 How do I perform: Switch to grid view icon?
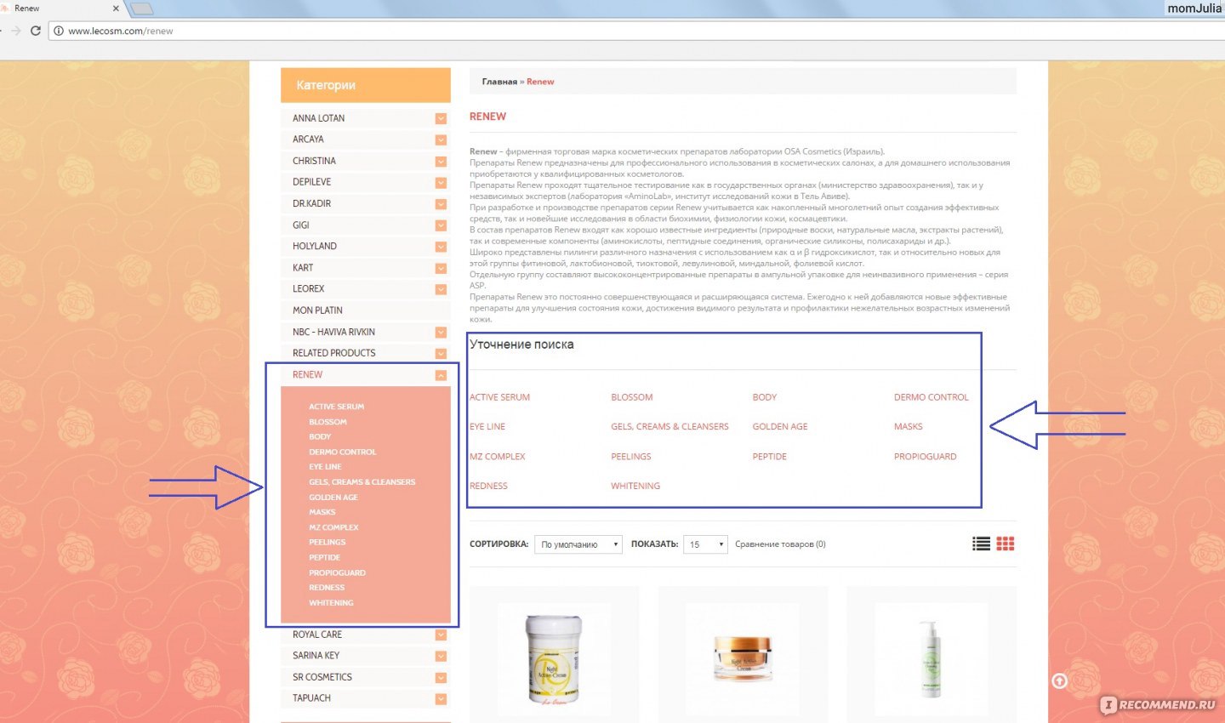1006,544
